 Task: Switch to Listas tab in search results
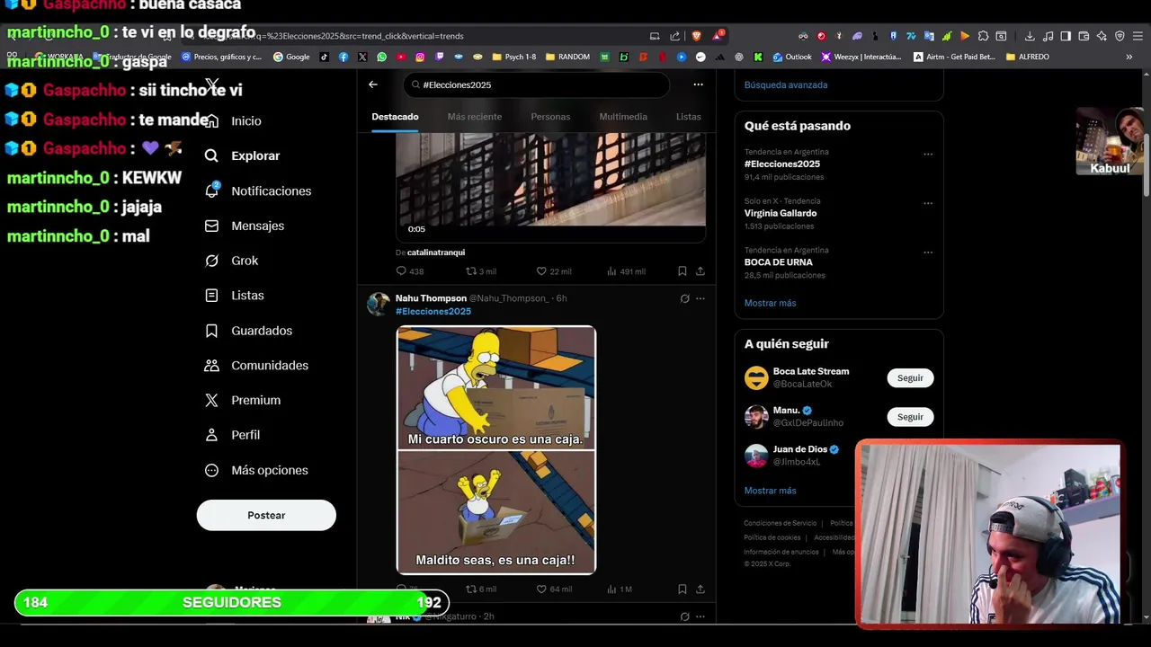(x=688, y=117)
